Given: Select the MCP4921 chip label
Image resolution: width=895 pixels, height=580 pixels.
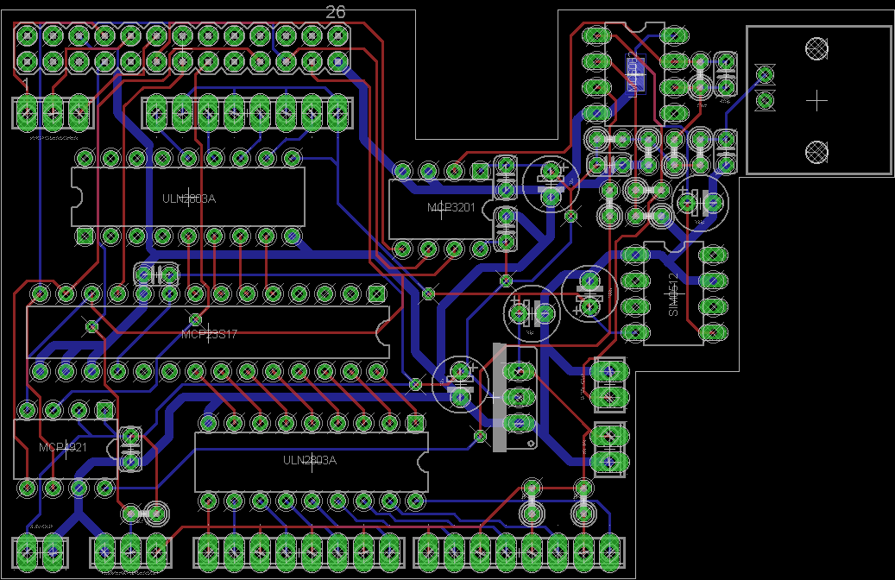Looking at the screenshot, I should [63, 447].
